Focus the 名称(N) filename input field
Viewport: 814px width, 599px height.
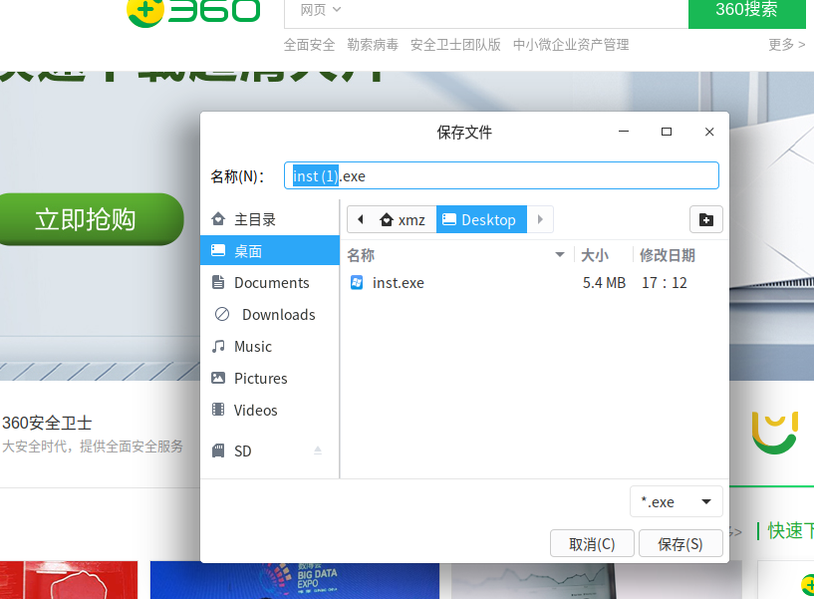(x=501, y=176)
